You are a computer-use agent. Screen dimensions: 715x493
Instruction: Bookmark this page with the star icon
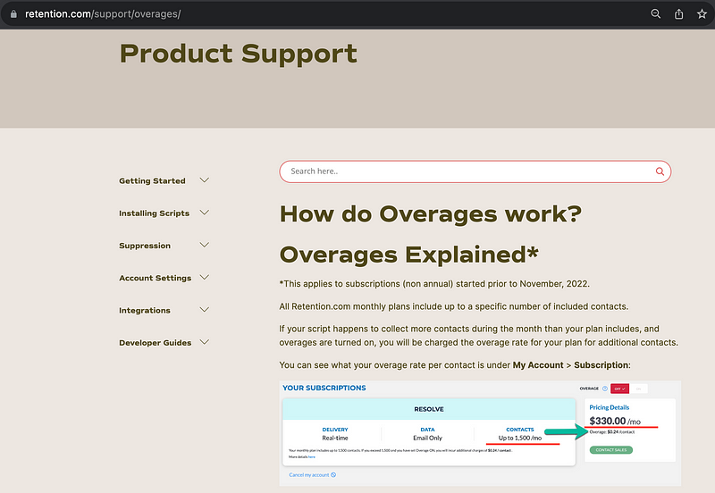click(x=702, y=14)
